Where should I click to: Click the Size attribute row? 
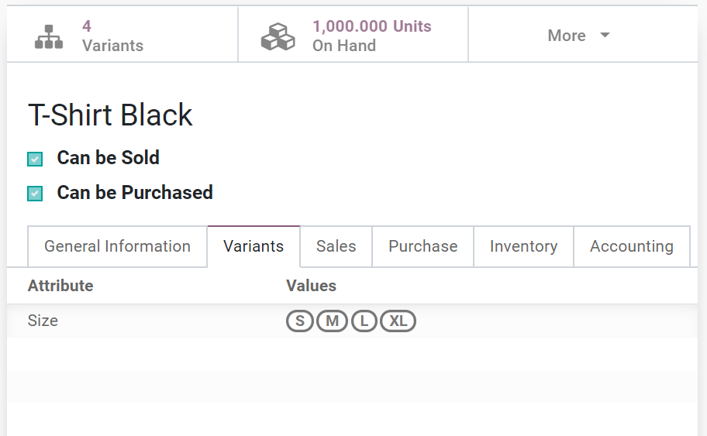pyautogui.click(x=352, y=321)
